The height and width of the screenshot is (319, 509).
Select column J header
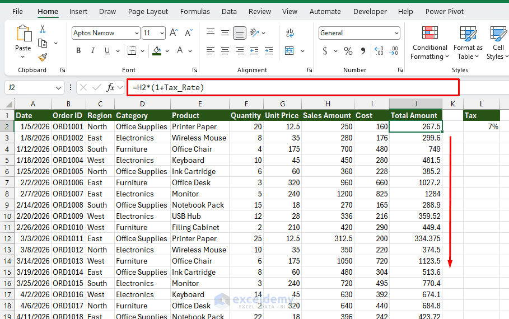click(x=415, y=104)
